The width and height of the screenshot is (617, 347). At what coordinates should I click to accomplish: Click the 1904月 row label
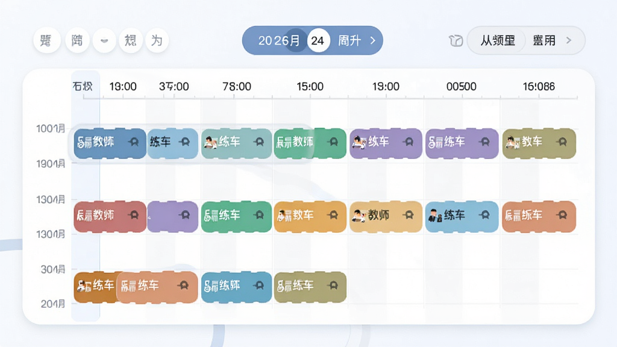pos(51,163)
